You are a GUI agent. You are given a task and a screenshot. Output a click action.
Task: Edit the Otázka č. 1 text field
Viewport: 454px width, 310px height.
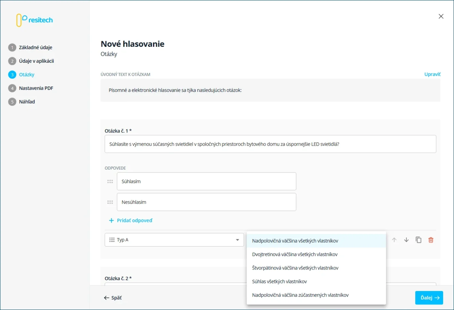click(x=271, y=144)
